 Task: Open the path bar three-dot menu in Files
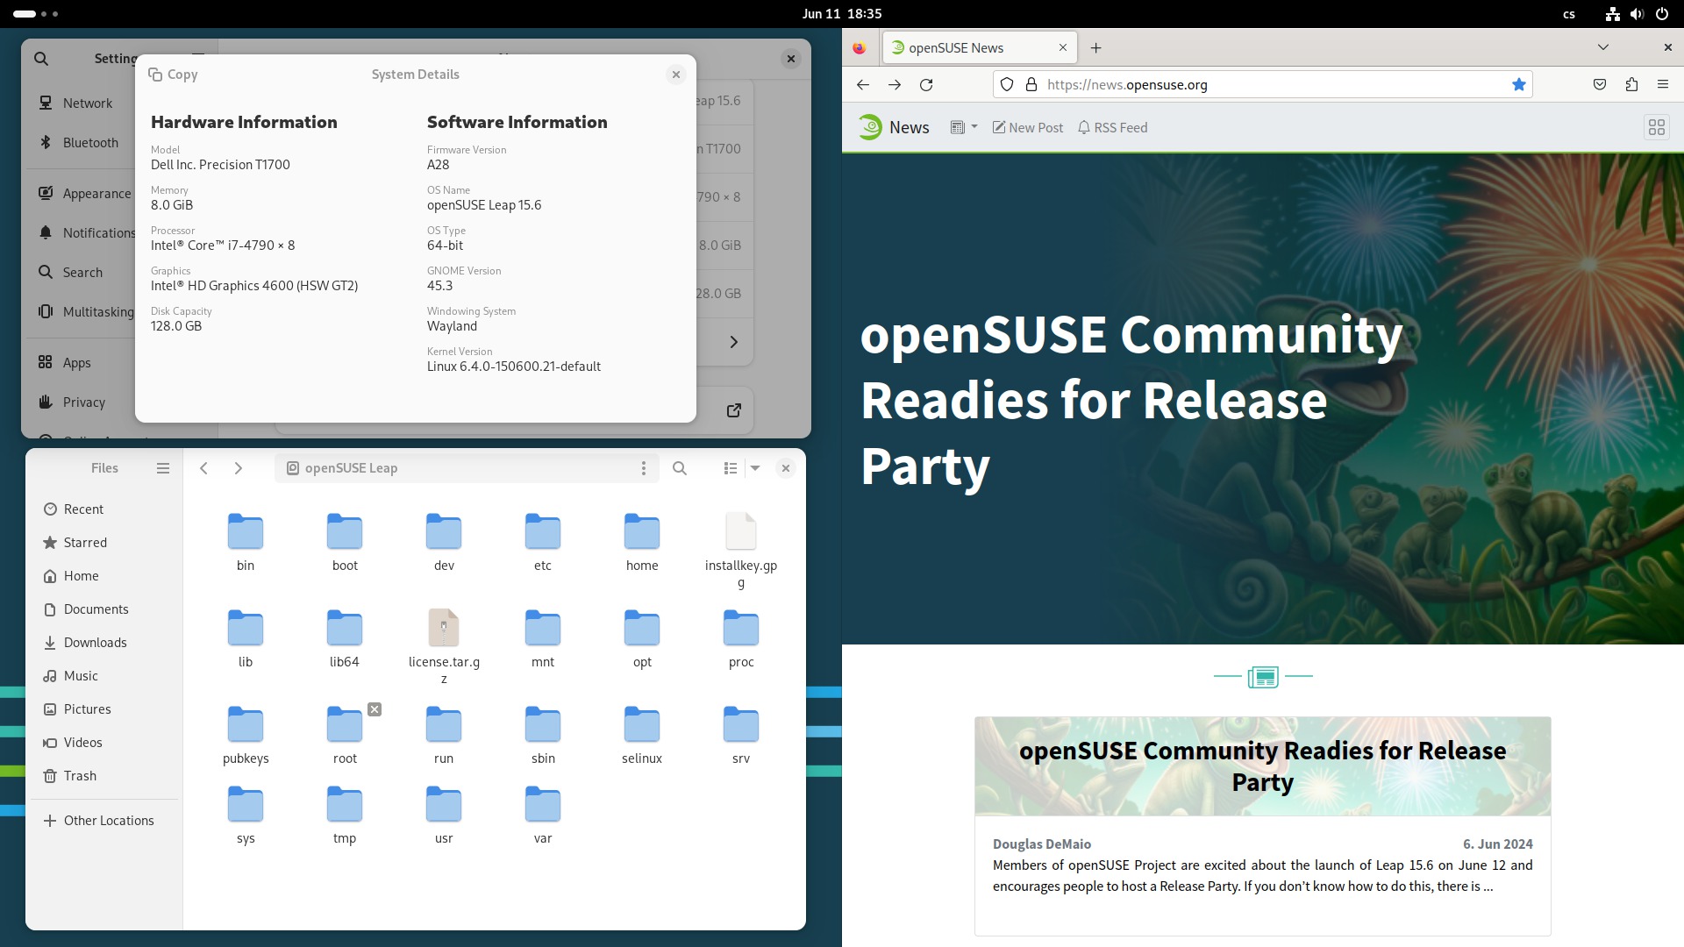644,468
